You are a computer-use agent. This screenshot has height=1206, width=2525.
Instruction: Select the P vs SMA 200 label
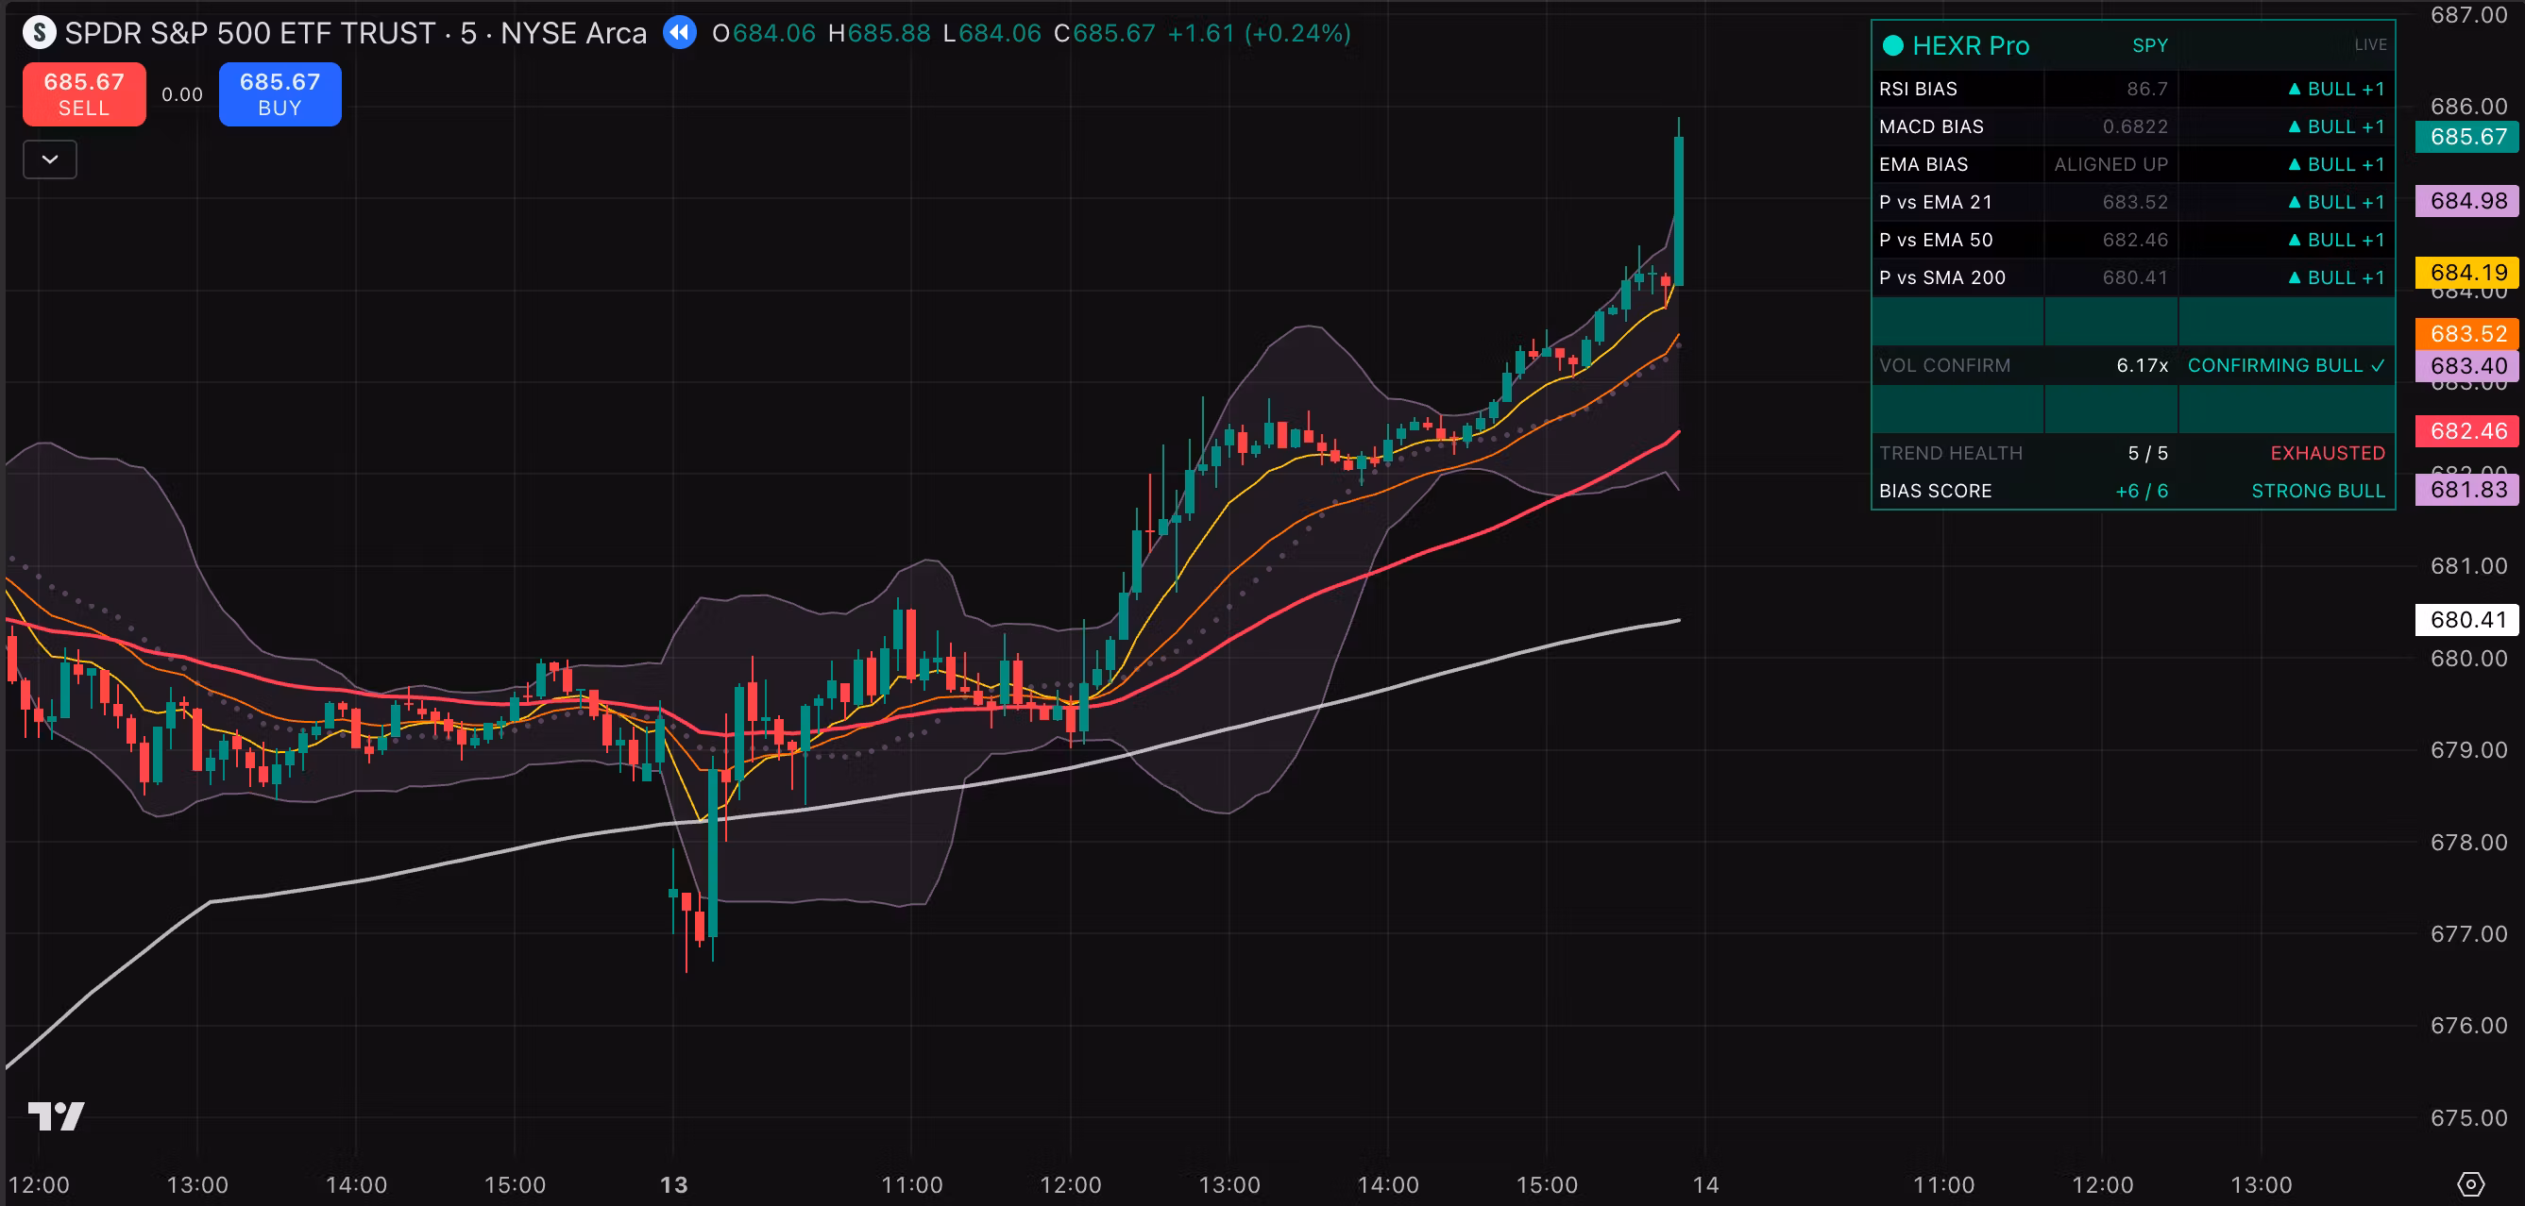[x=1941, y=277]
